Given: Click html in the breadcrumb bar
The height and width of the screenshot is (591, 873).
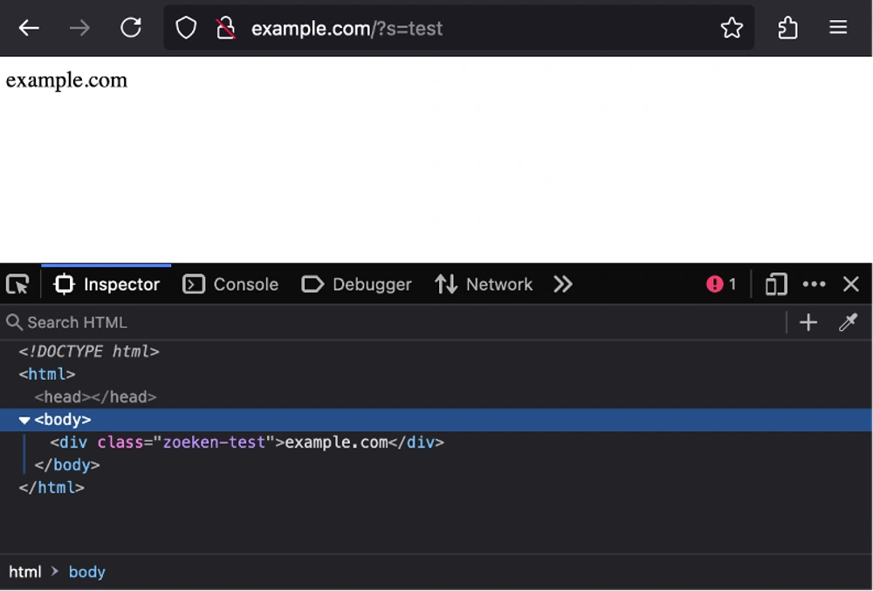Looking at the screenshot, I should click(25, 572).
